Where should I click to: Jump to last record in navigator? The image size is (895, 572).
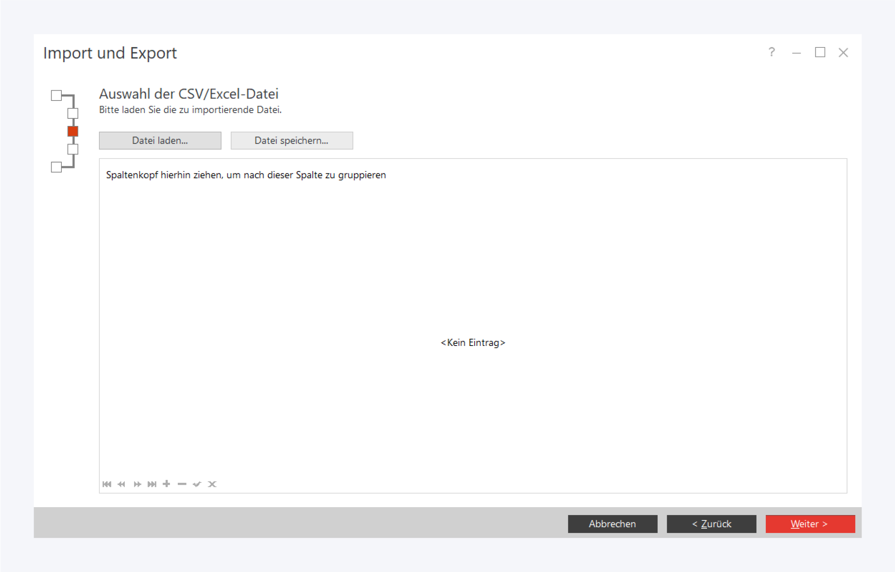point(152,484)
